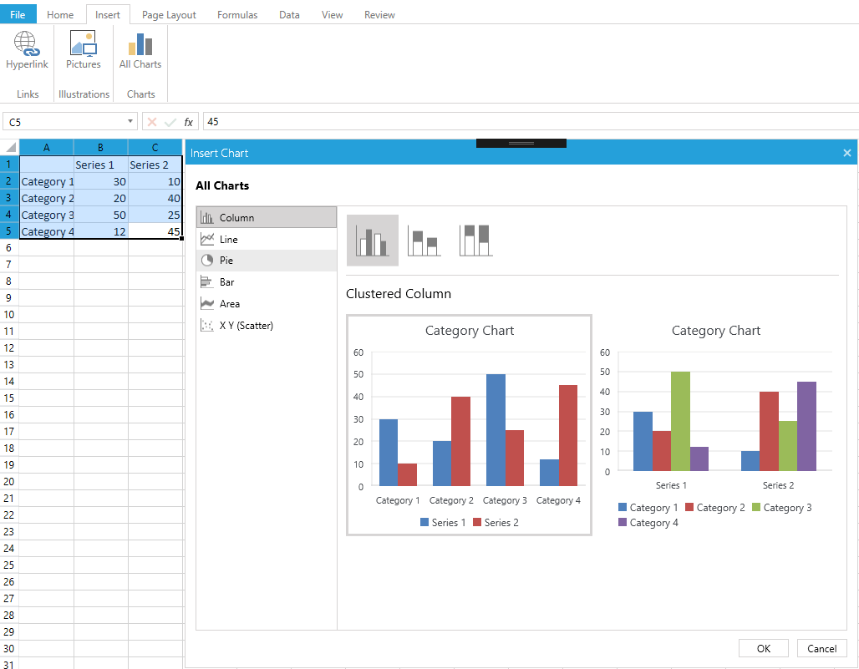Dismiss the dialog with Cancel
The image size is (859, 669).
click(x=821, y=648)
